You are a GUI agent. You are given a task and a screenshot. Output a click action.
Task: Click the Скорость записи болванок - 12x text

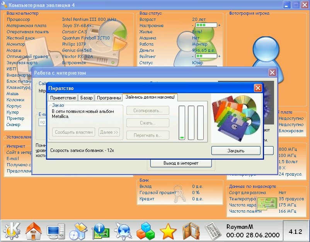pyautogui.click(x=82, y=150)
